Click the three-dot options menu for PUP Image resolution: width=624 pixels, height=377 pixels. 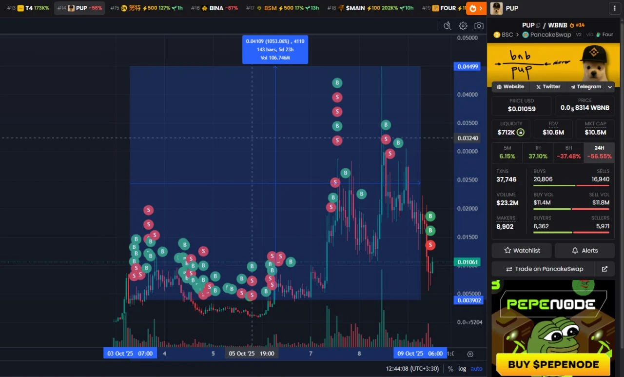click(x=613, y=8)
